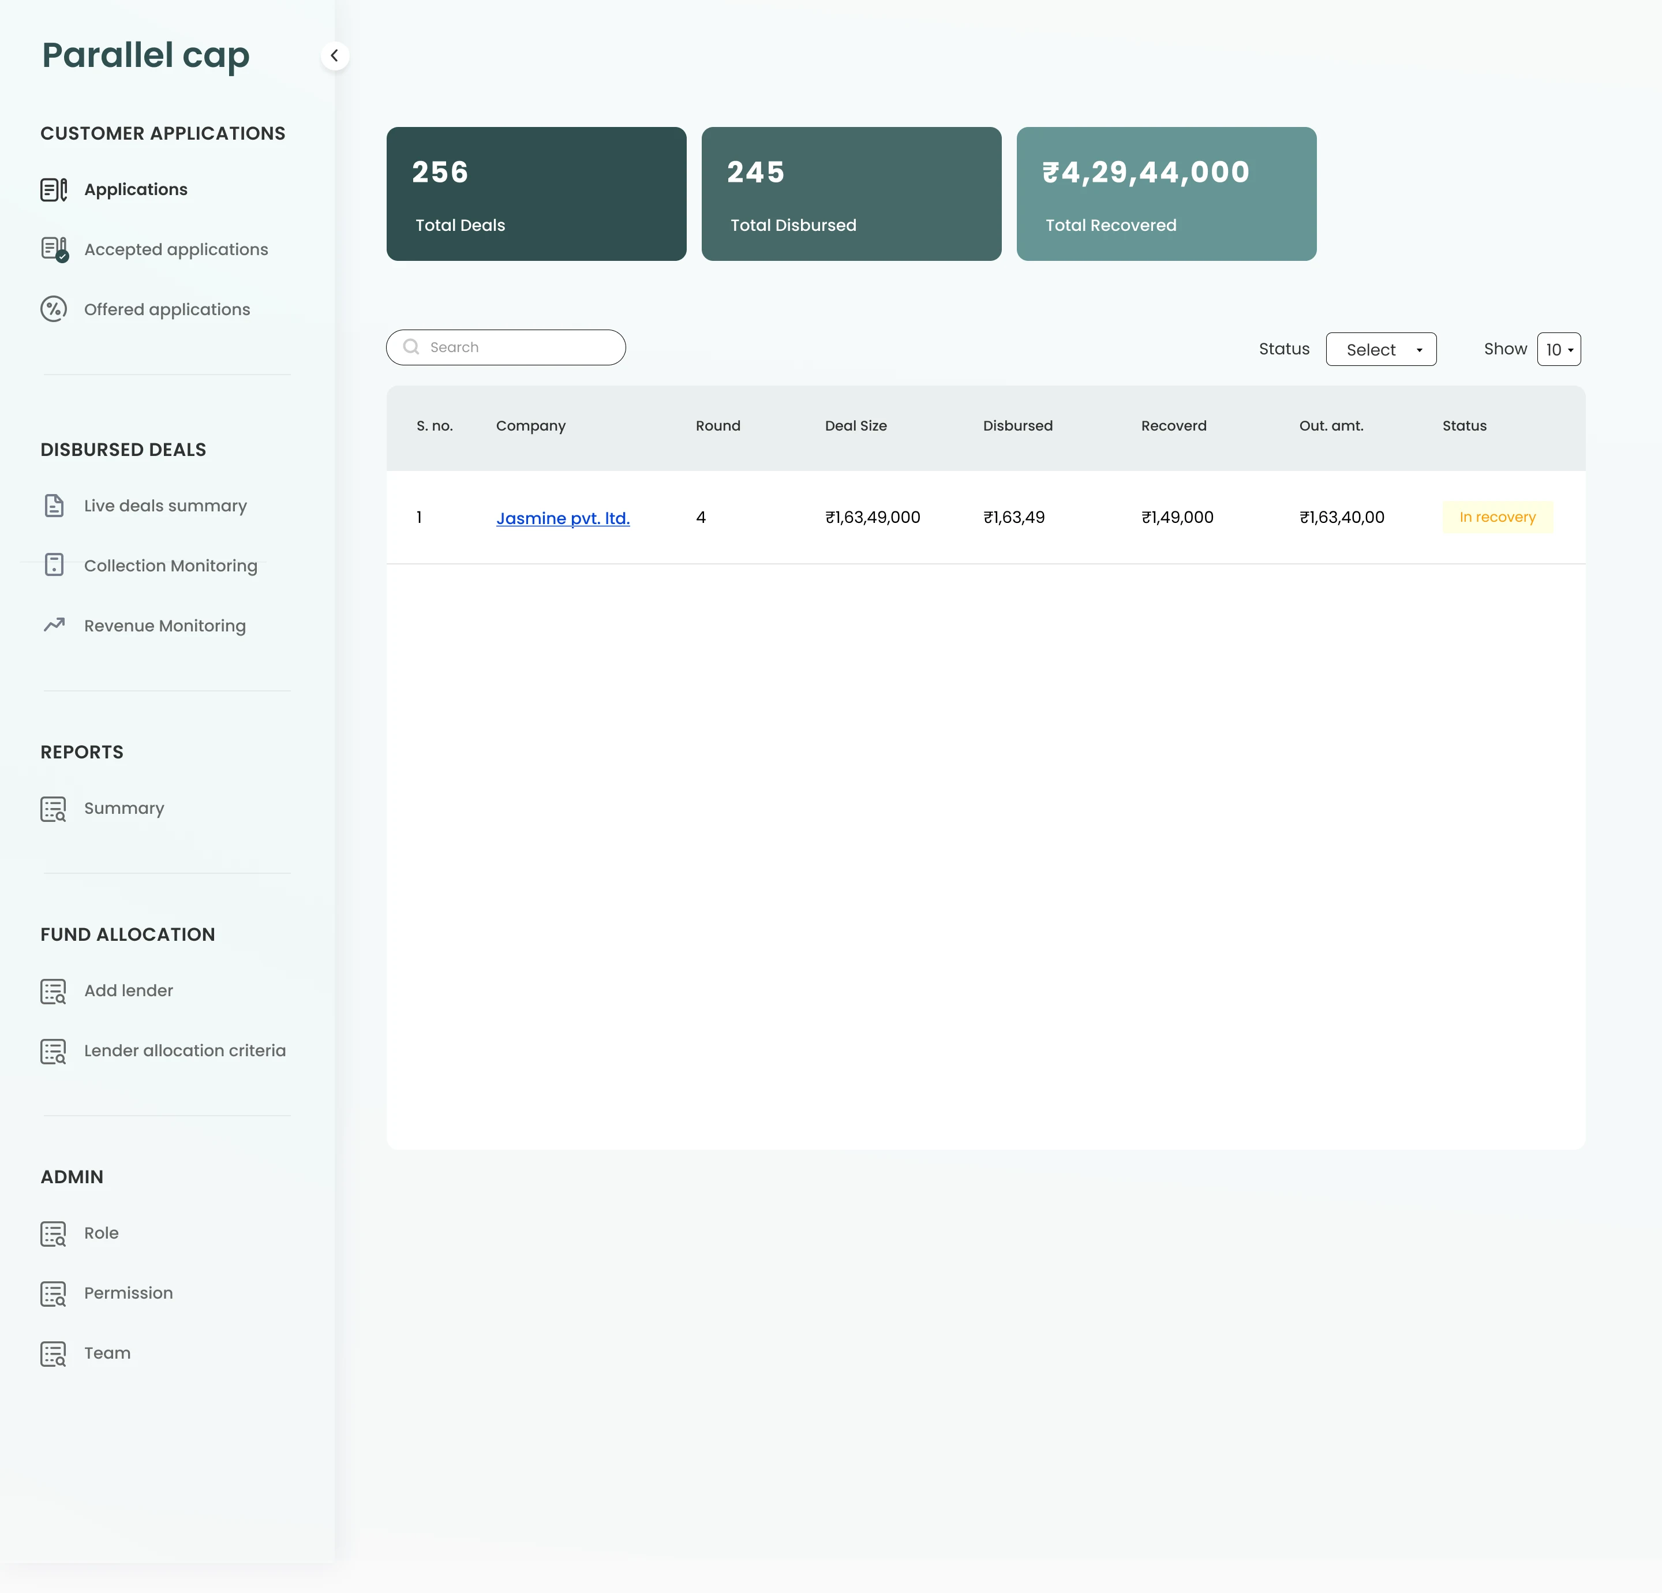Click the REPORTS section heading
The width and height of the screenshot is (1662, 1593).
point(81,753)
